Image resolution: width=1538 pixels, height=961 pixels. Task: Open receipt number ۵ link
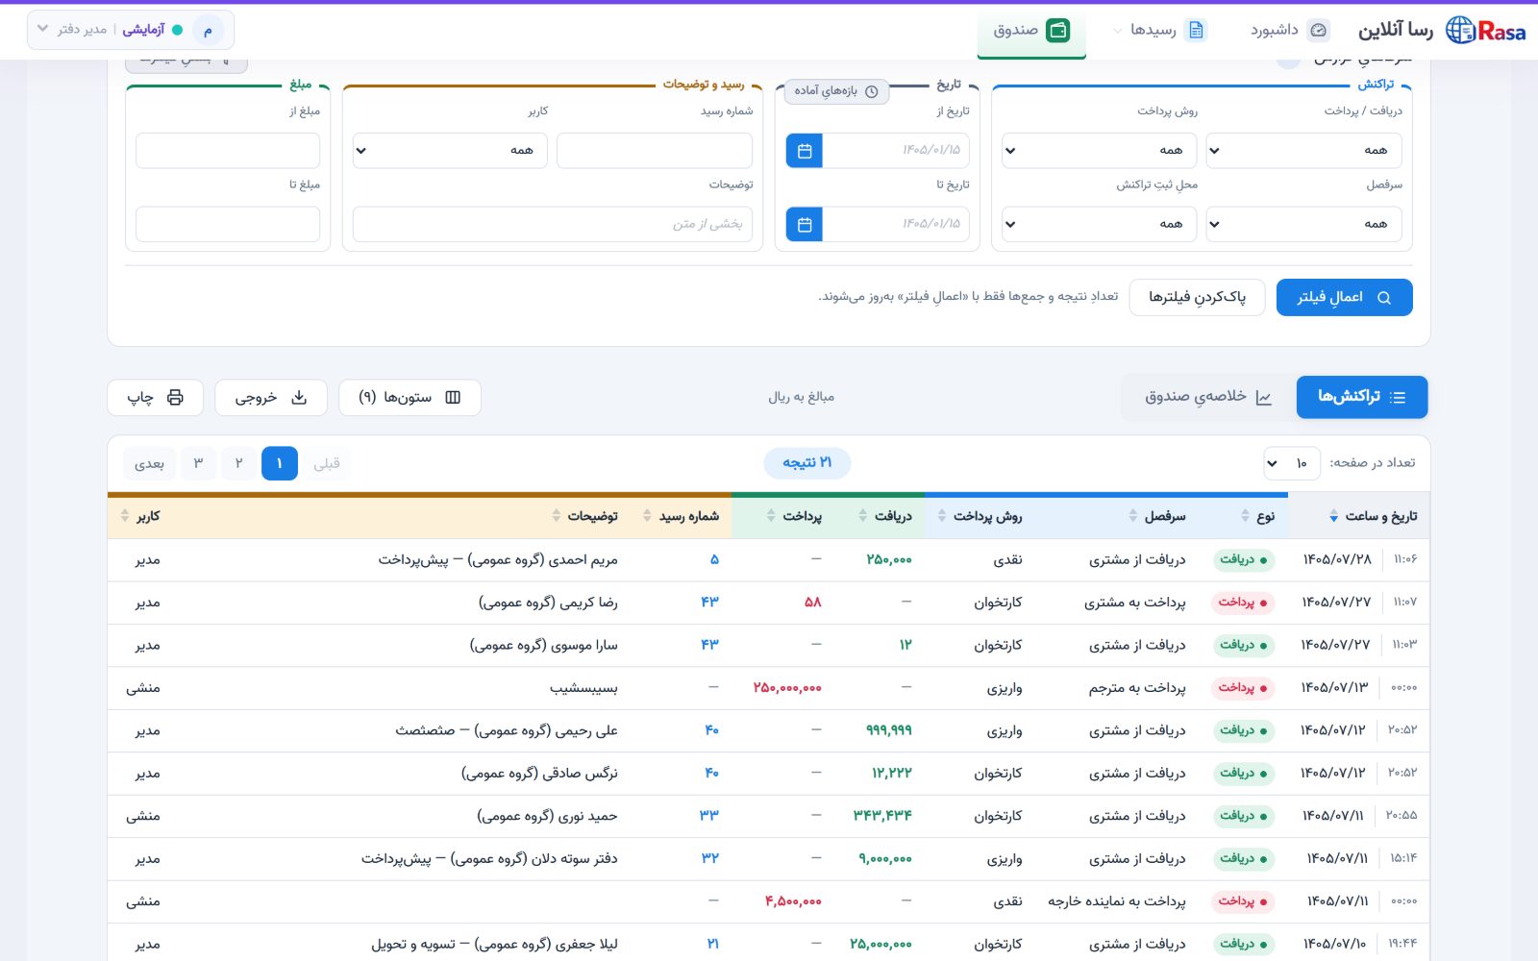pyautogui.click(x=714, y=559)
